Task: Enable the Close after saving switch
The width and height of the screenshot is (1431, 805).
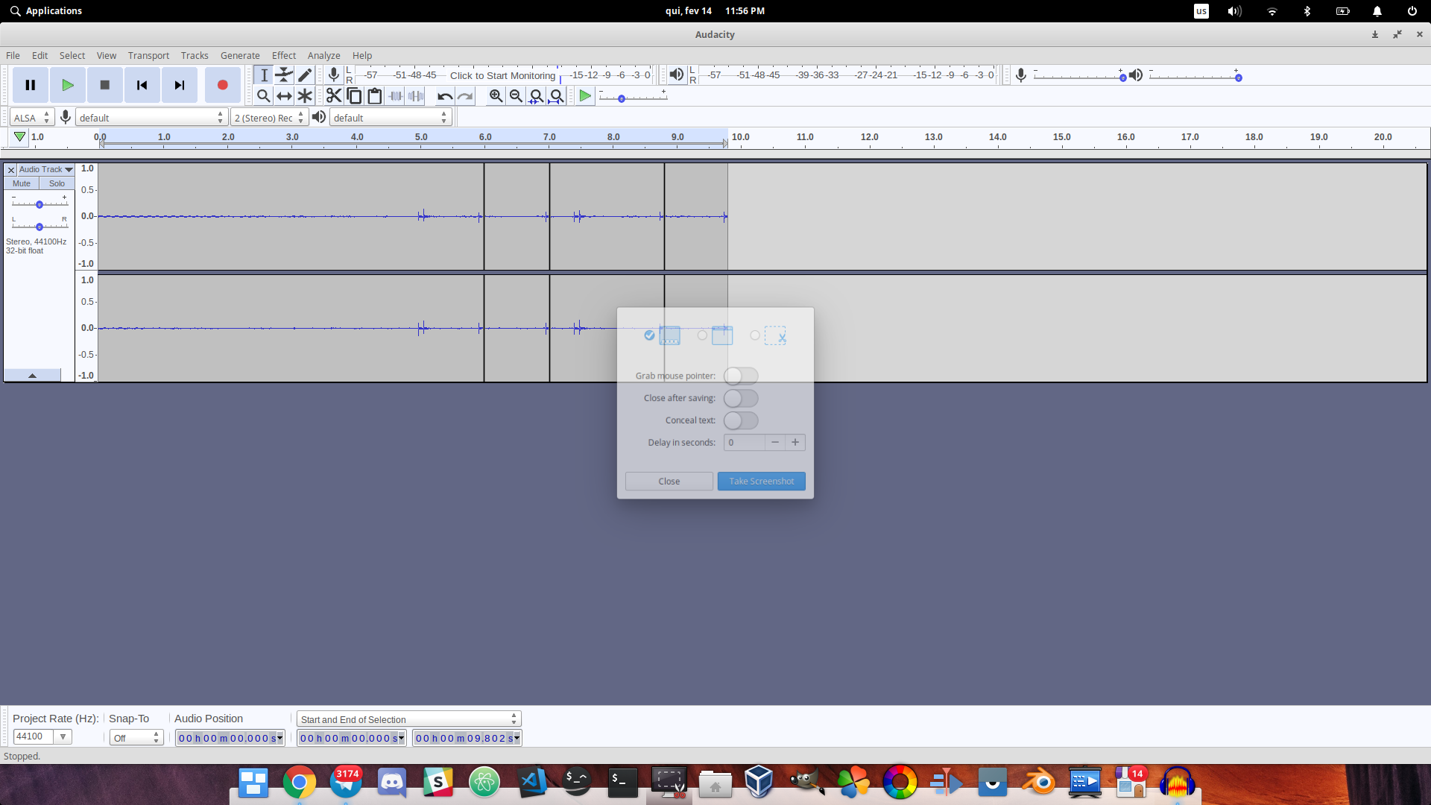Action: 741,398
